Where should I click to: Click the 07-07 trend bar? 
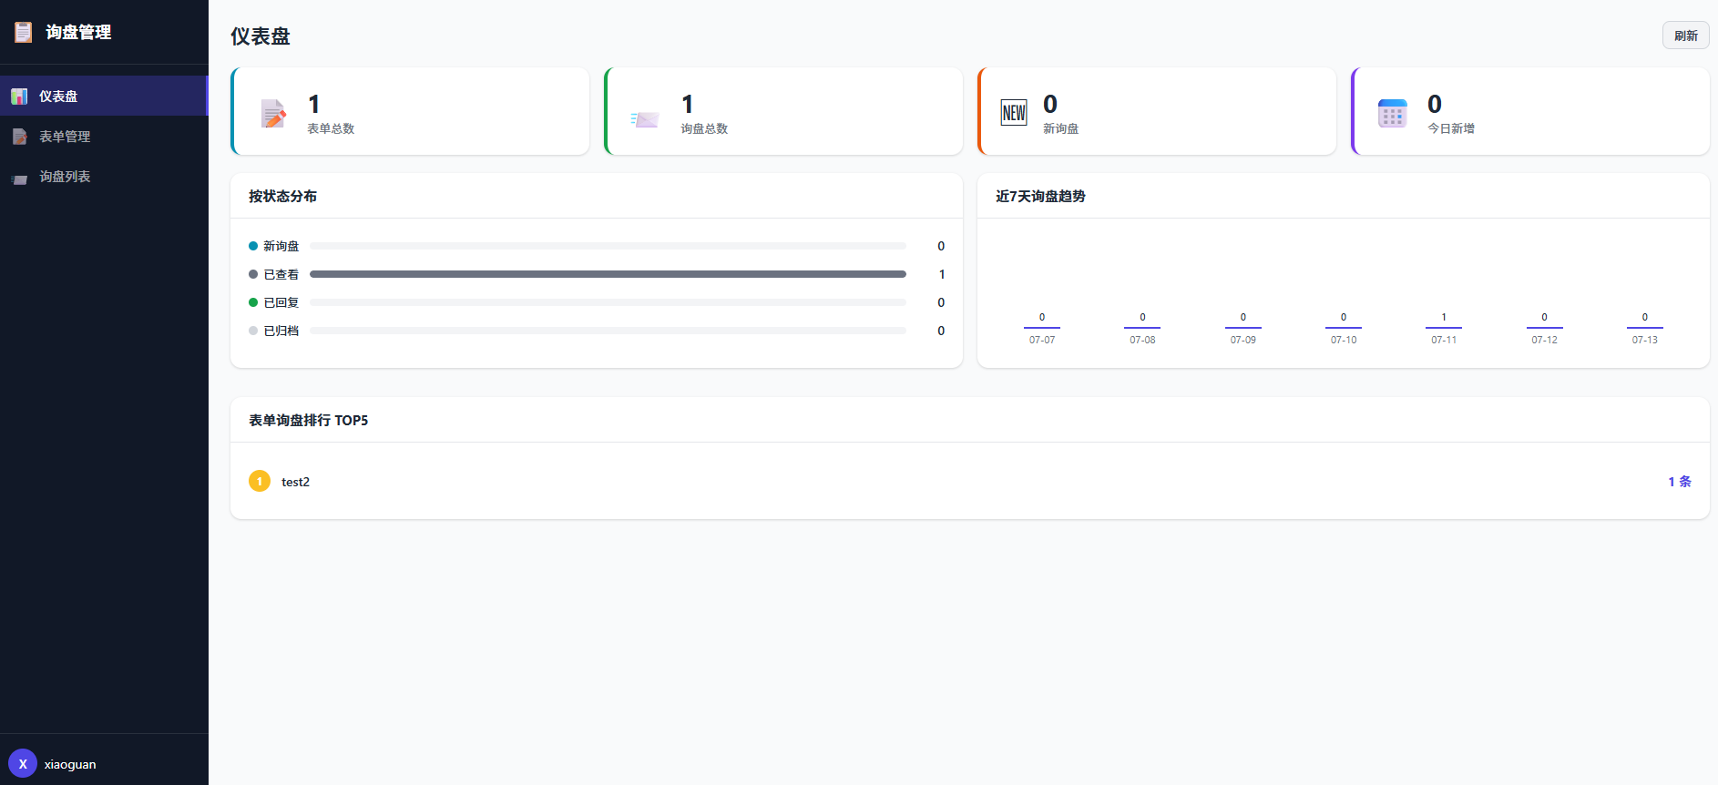[x=1042, y=328]
